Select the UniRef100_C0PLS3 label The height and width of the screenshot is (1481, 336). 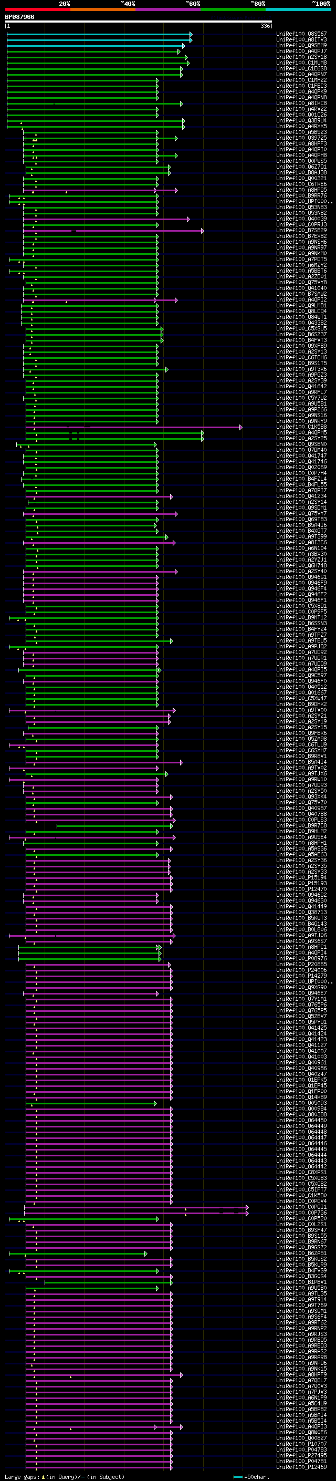(x=301, y=820)
